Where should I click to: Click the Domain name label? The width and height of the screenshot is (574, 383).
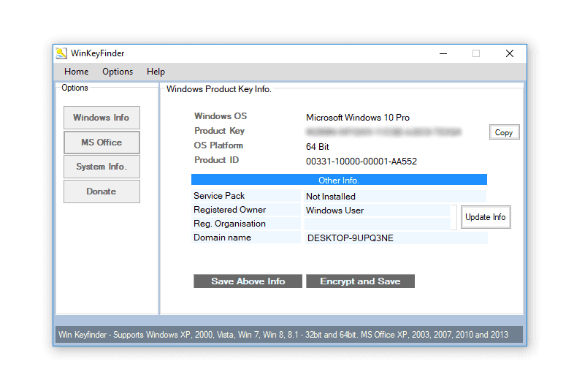(x=222, y=238)
